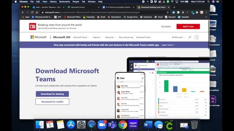
Task: Click Learn more banner link
Action: tap(168, 45)
